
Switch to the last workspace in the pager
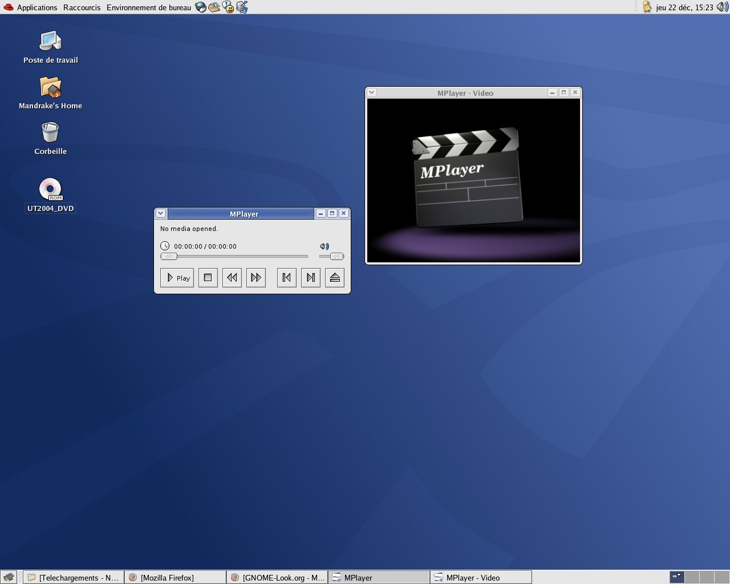tap(721, 577)
